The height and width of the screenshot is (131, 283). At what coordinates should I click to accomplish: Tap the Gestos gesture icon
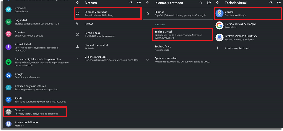[77, 24]
